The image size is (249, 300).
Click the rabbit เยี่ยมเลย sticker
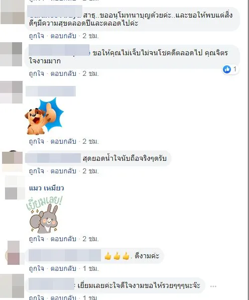[44, 215]
